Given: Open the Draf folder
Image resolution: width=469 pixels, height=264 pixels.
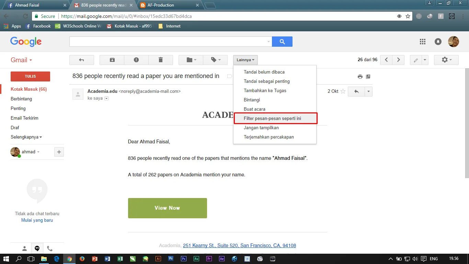Looking at the screenshot, I should 15,128.
